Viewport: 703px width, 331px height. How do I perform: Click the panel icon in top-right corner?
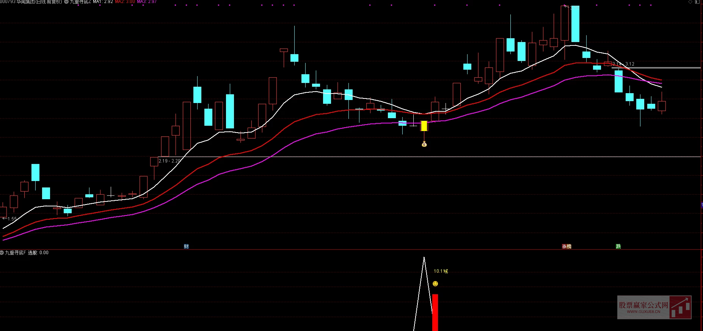tap(697, 2)
